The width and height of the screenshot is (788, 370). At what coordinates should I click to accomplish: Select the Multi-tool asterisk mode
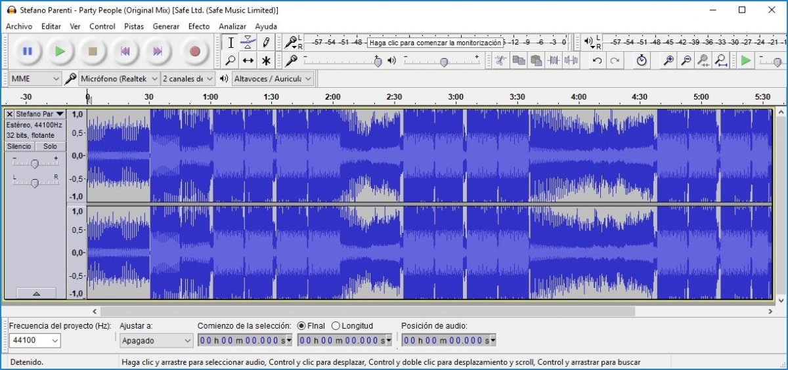265,60
